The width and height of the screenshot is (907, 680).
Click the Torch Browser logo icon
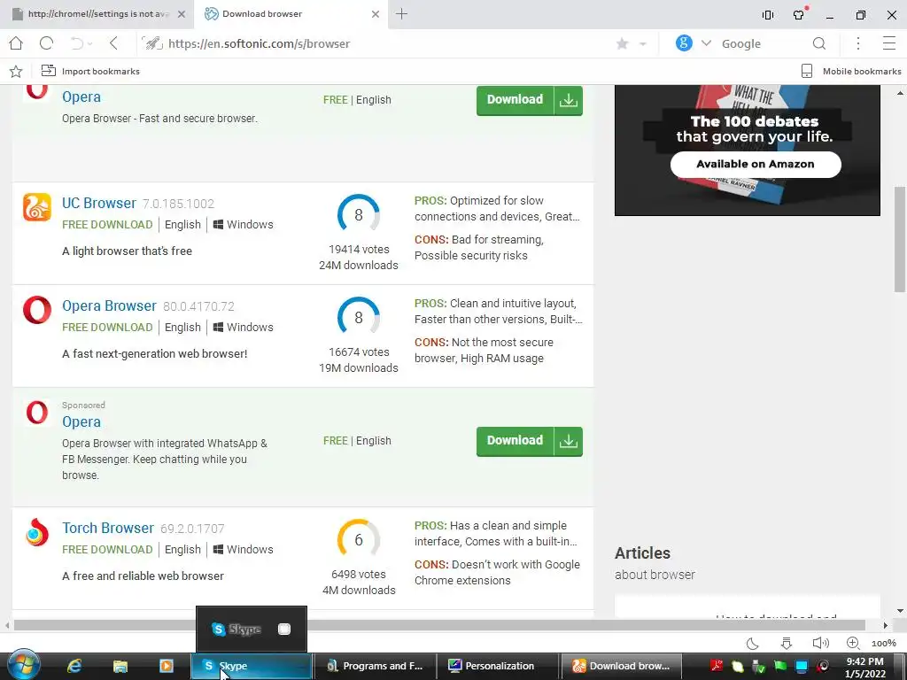(37, 532)
